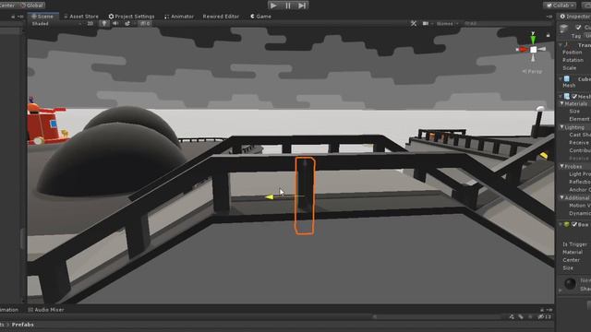
Task: Open the left panel options menu icon
Action: click(20, 17)
